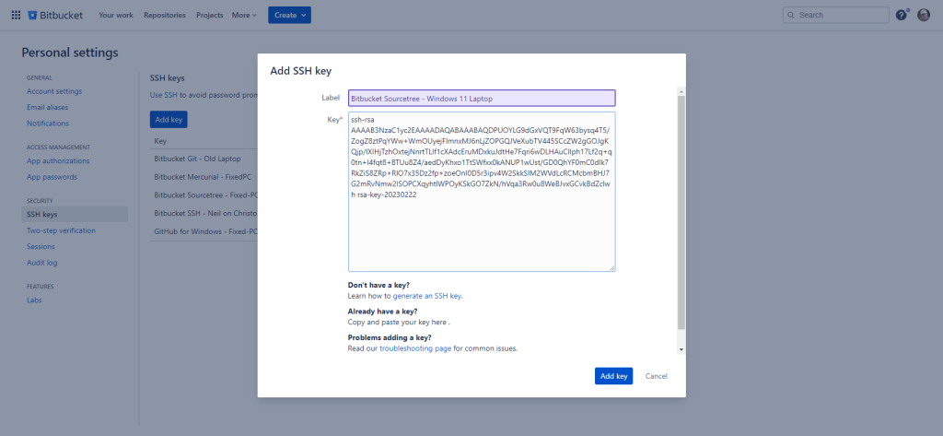
Task: Open App passwords settings in sidebar
Action: click(x=52, y=177)
